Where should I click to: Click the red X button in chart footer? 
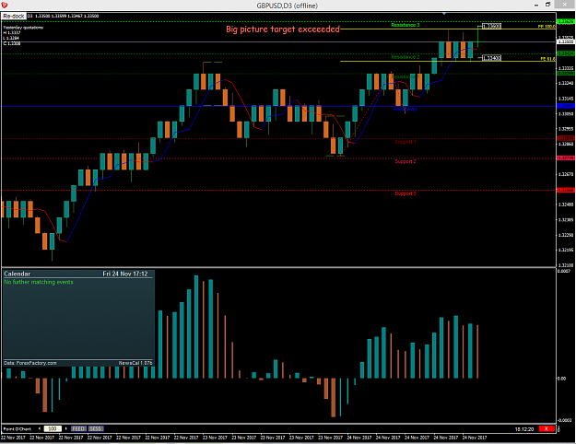pos(547,428)
